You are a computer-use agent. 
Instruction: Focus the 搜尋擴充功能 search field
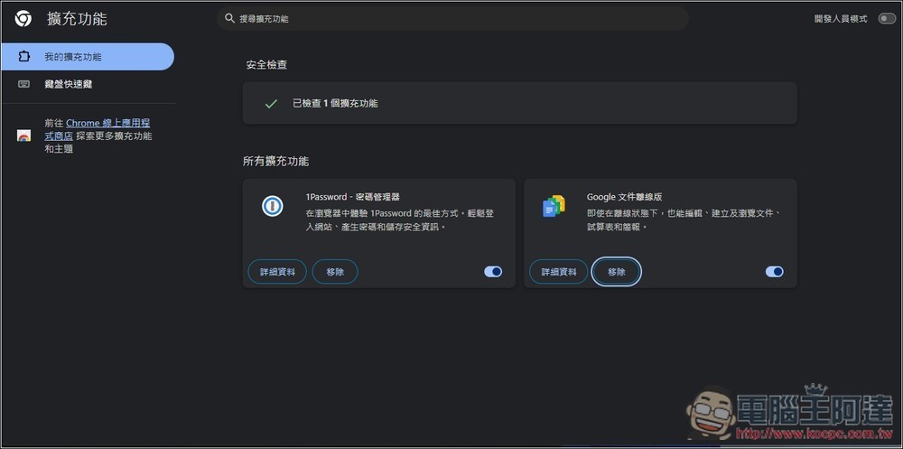[452, 19]
